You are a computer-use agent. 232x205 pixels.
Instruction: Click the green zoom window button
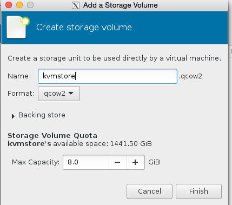point(30,5)
